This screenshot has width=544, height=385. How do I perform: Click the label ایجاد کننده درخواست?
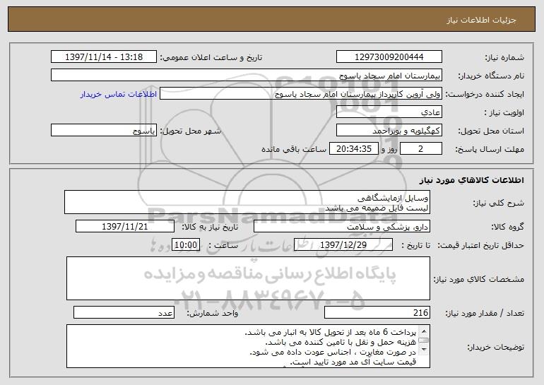[485, 94]
